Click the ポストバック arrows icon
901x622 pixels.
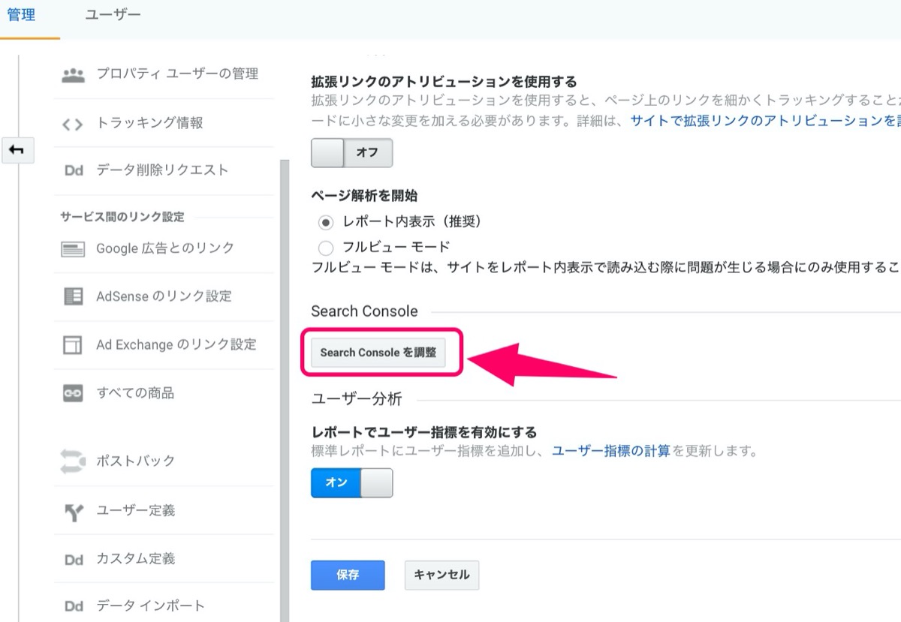[x=73, y=461]
